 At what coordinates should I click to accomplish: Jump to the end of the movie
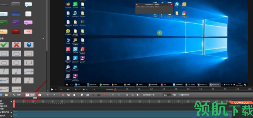(68, 89)
